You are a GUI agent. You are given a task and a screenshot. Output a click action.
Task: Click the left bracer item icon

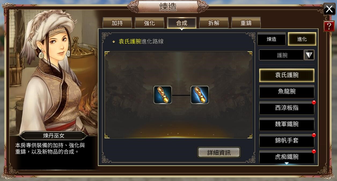point(163,95)
